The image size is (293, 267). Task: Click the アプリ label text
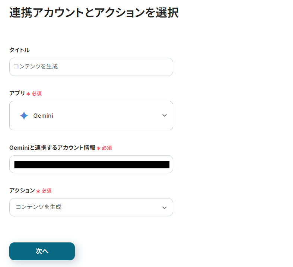click(x=17, y=93)
